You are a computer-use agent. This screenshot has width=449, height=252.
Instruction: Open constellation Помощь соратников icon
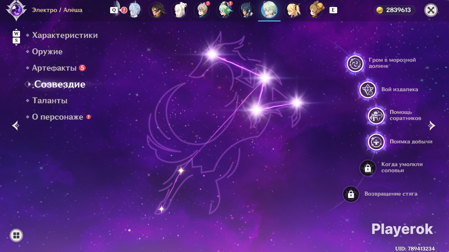tap(376, 116)
